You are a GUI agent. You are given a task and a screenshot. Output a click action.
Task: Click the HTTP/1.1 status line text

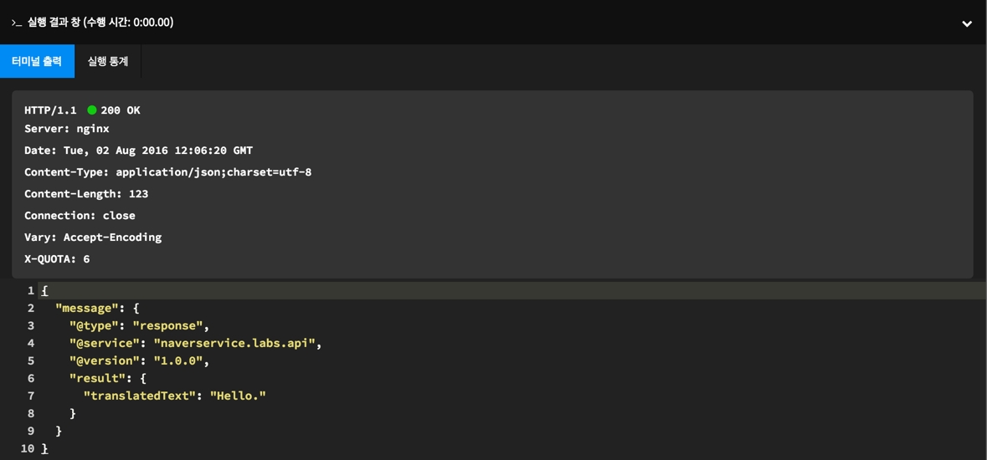[50, 110]
